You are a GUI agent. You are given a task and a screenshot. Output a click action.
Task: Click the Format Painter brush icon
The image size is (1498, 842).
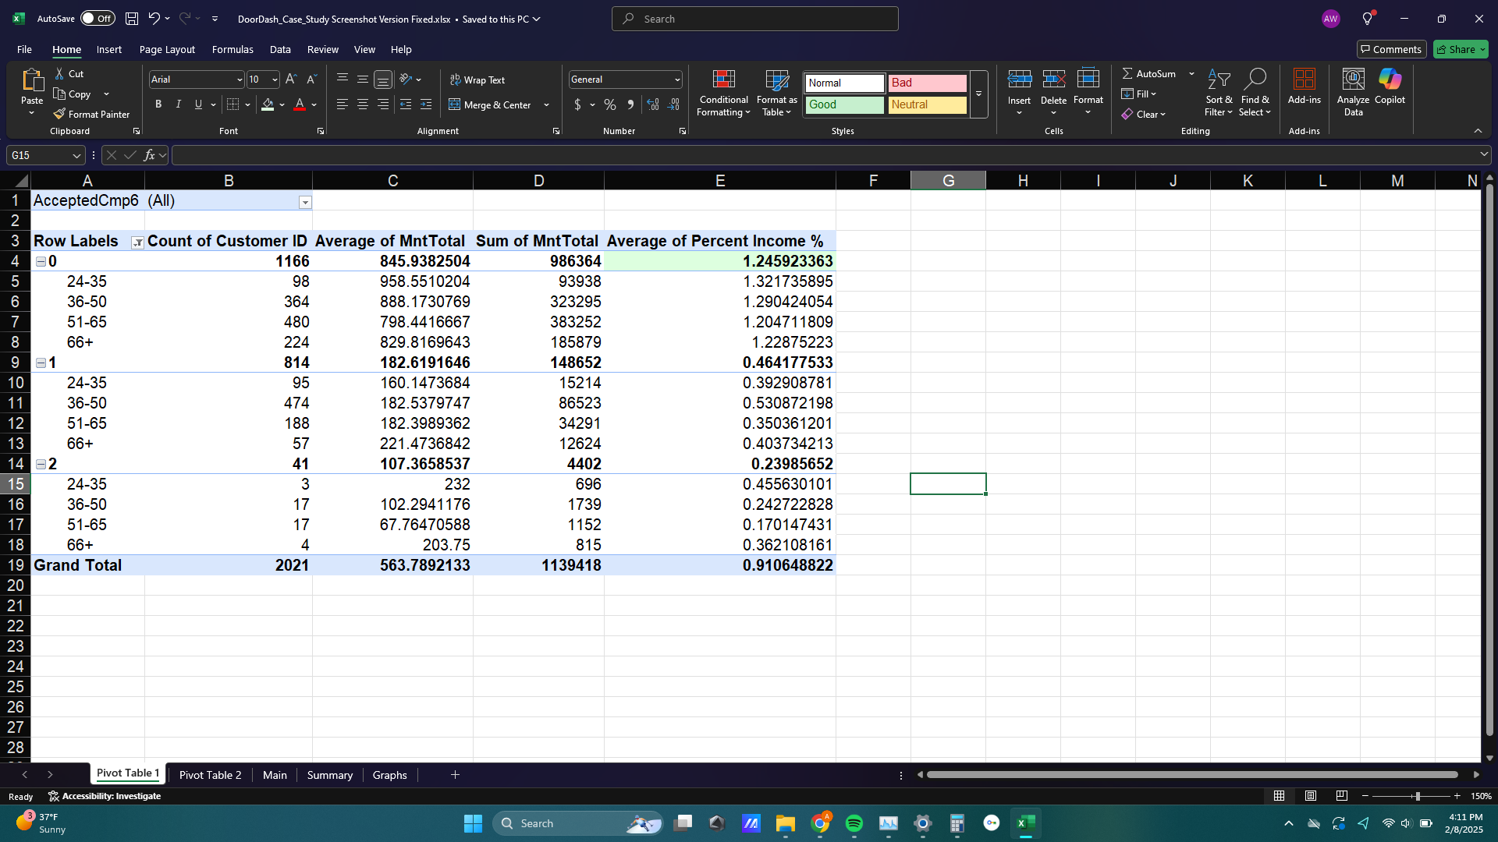pyautogui.click(x=59, y=114)
